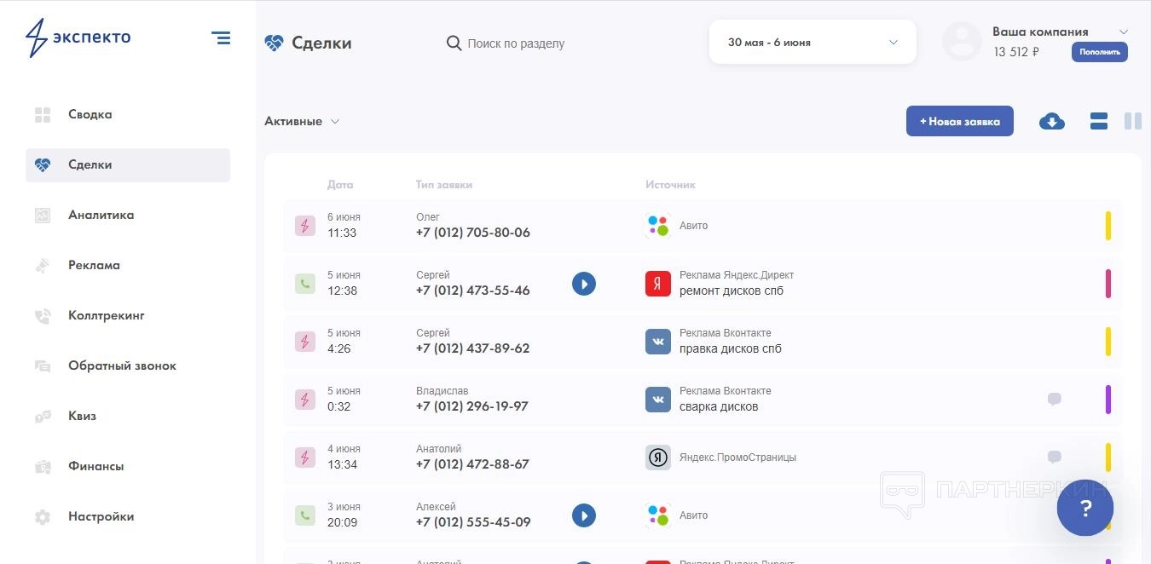Open comment bubble in Владислав row
Viewport: 1151px width, 564px height.
1055,400
